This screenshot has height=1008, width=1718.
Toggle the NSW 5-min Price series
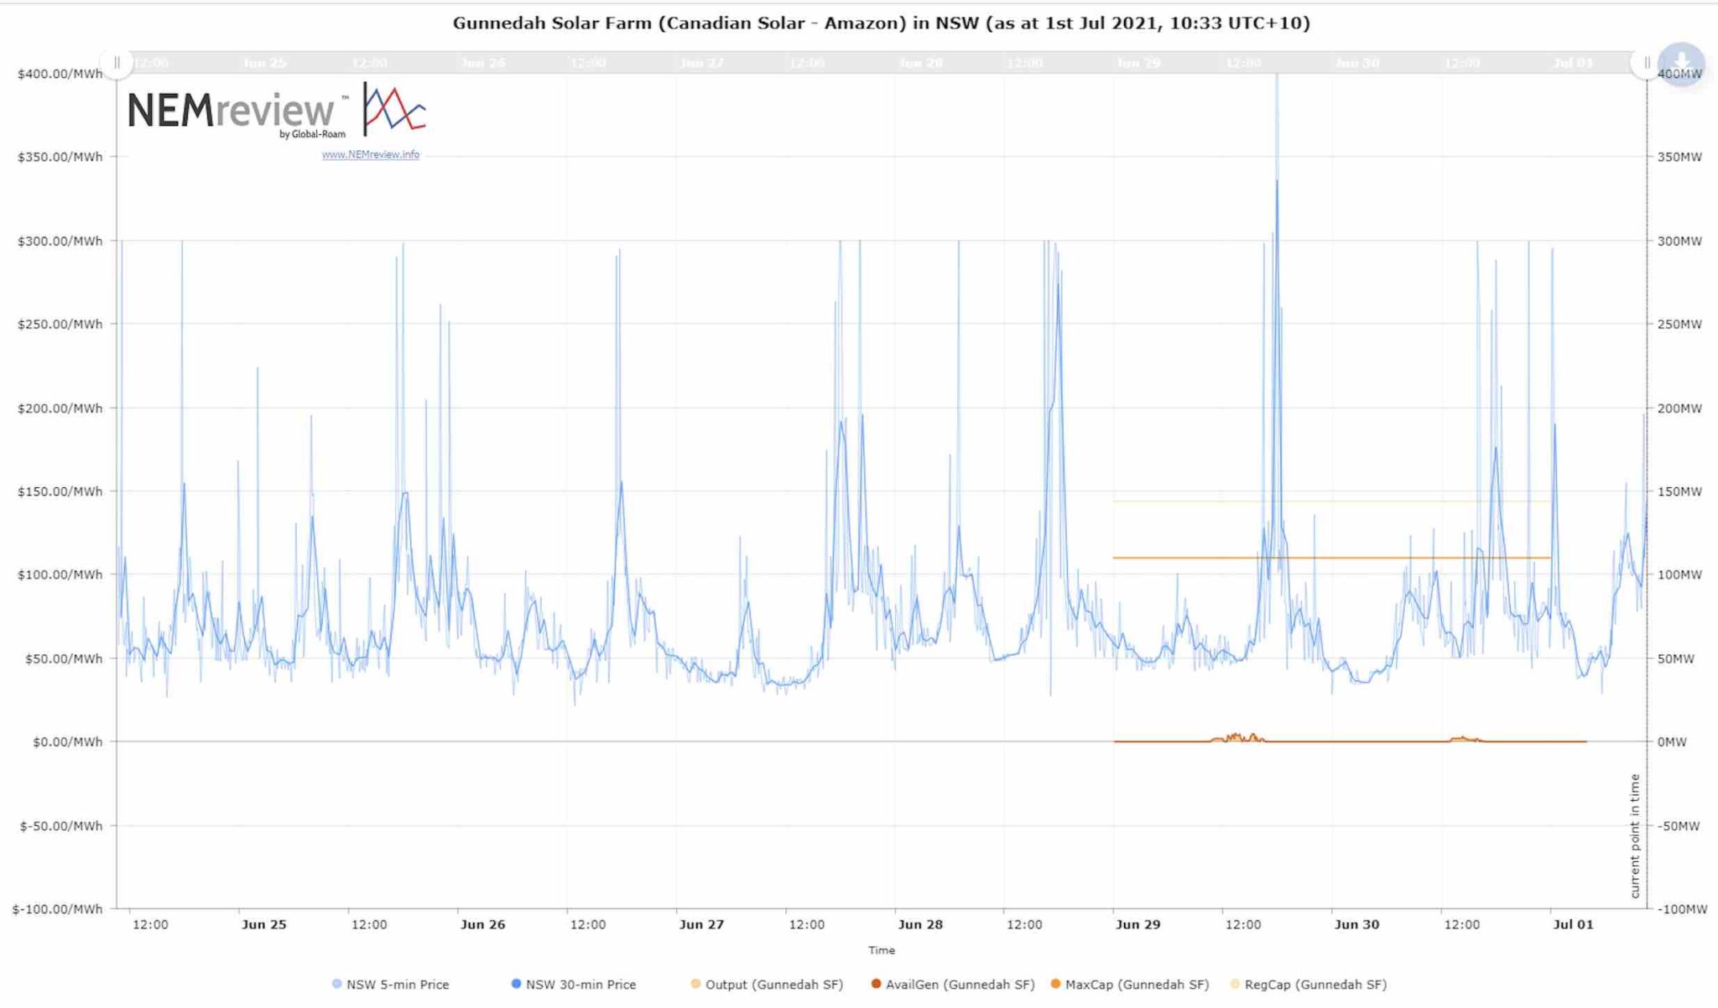pyautogui.click(x=398, y=985)
